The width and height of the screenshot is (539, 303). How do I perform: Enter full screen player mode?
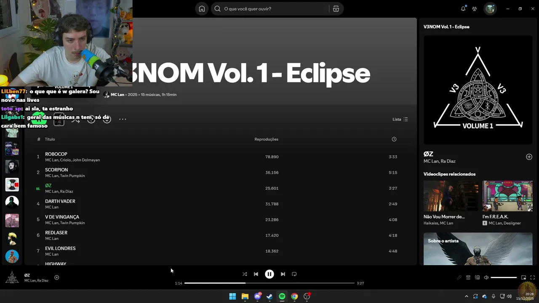532,278
